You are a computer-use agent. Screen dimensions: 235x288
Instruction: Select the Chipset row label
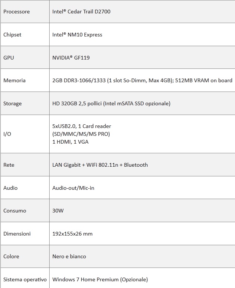[x=12, y=35]
